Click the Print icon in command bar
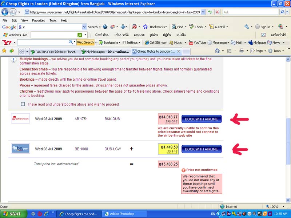This screenshot has height=218, width=291. pyautogui.click(x=242, y=51)
